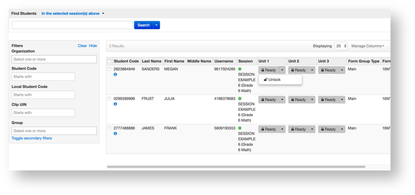
Task: Click Unit 2 Ready button for FRUST
Action: [298, 100]
